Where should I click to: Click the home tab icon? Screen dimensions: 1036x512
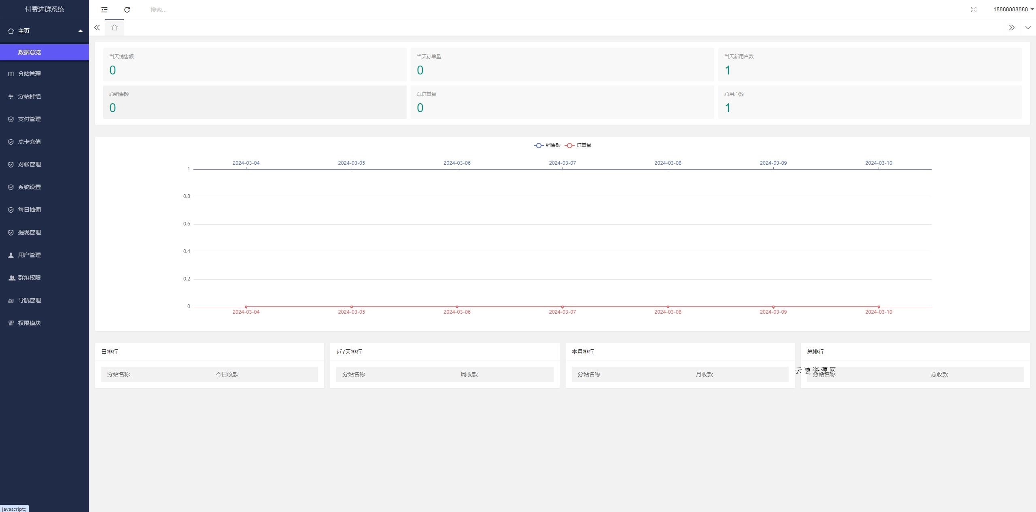115,28
